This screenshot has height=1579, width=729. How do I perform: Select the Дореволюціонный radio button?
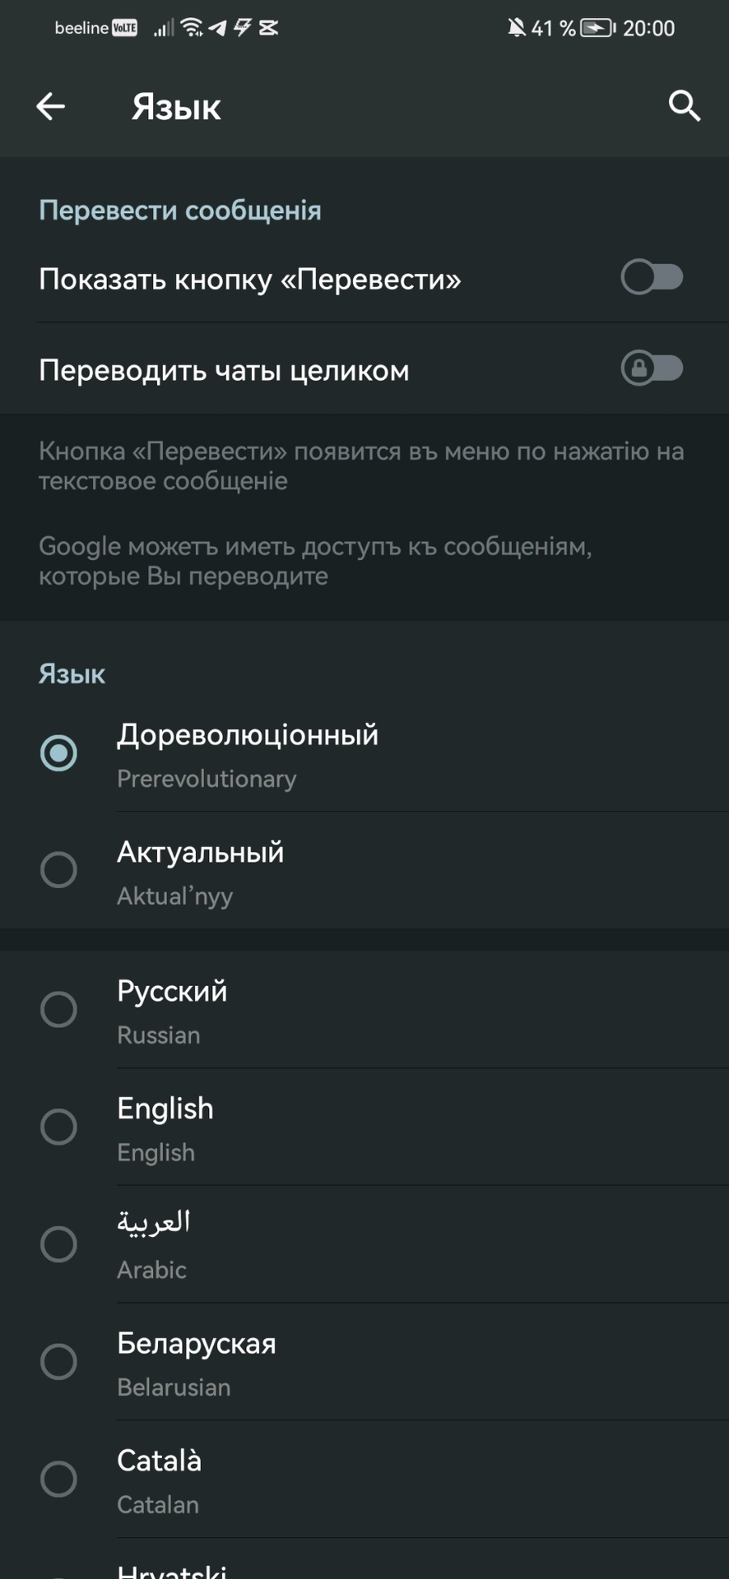tap(59, 753)
